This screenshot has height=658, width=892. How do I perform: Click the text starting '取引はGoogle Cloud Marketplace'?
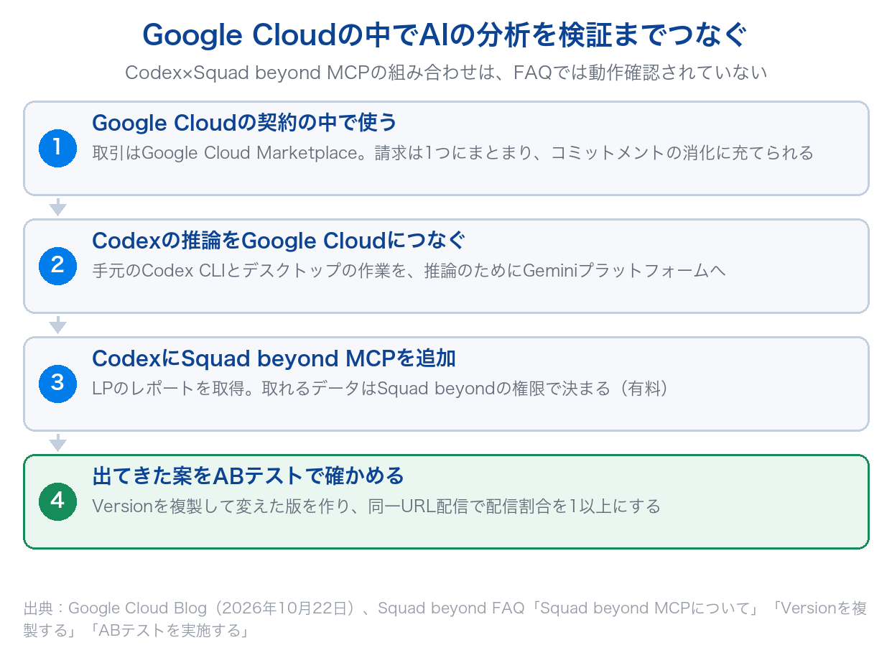click(452, 153)
